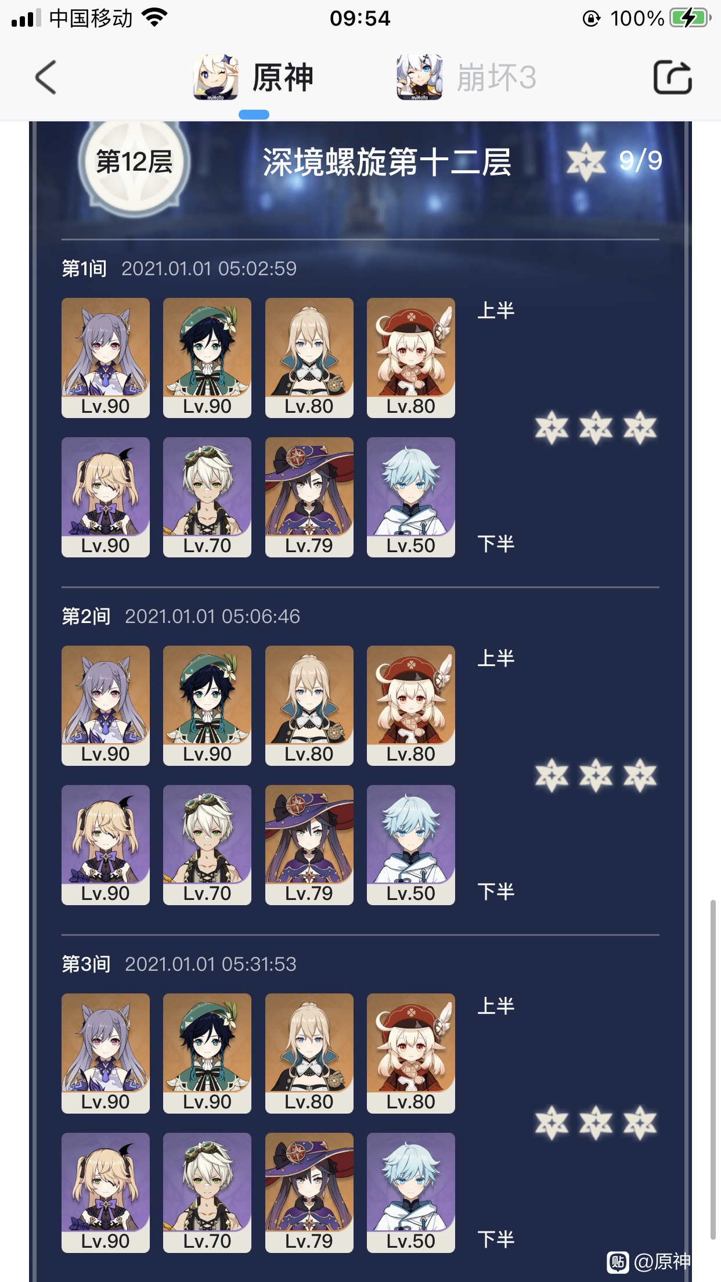
Task: Select Fischl Lv.90 portrait in 第1间 下半
Action: [106, 497]
